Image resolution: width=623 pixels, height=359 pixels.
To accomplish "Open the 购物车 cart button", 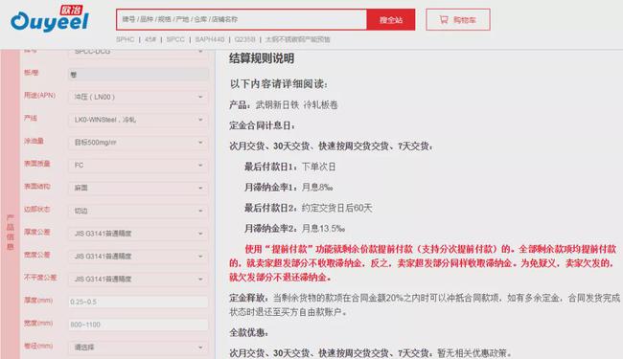I will point(458,19).
